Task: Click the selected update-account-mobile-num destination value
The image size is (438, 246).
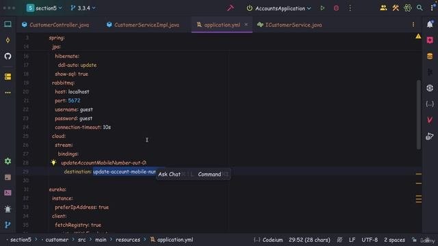Action: [125, 172]
